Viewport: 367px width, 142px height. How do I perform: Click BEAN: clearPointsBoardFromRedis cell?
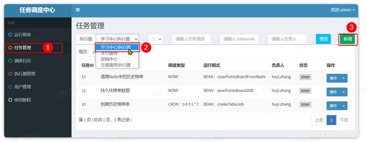pos(234,77)
